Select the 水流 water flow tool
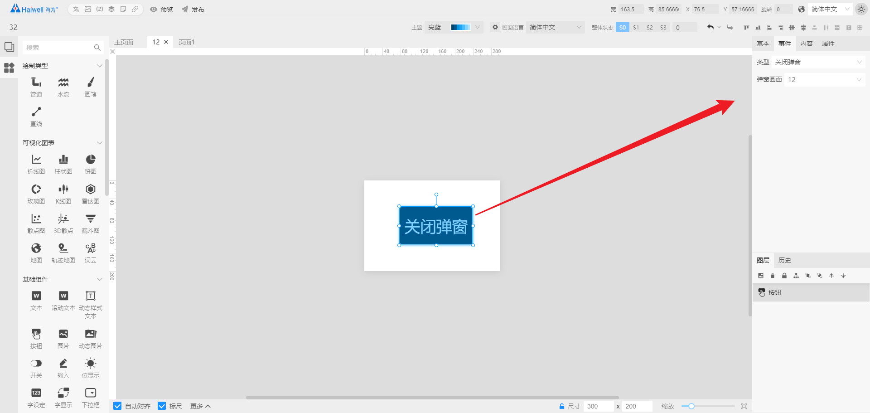 click(63, 87)
